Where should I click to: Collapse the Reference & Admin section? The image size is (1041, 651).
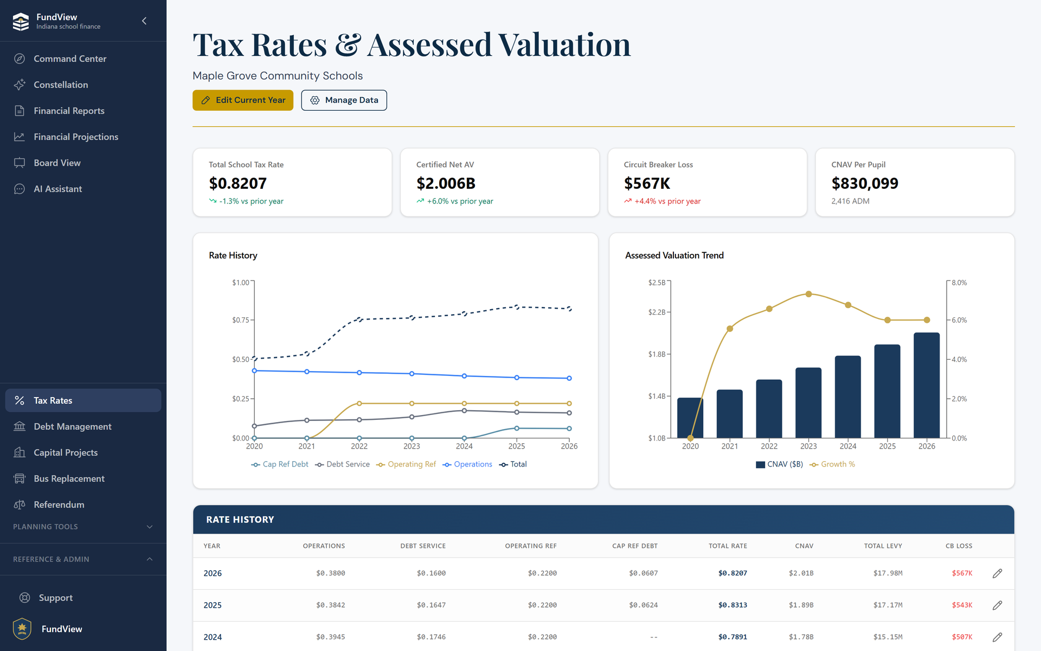(83, 559)
